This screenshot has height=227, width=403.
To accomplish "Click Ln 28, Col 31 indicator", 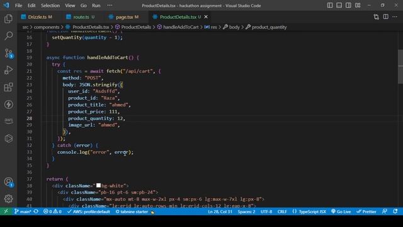I will (x=220, y=212).
